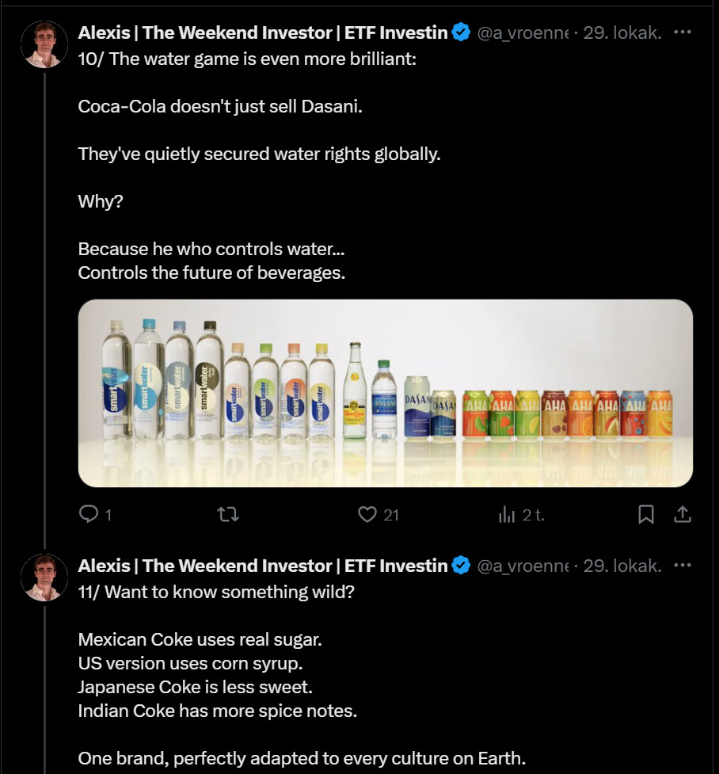Bookmark the water game tweet
Image resolution: width=719 pixels, height=774 pixels.
pos(646,515)
